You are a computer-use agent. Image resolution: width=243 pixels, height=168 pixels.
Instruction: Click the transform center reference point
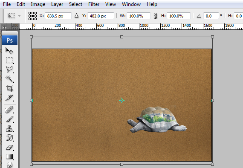pyautogui.click(x=121, y=101)
